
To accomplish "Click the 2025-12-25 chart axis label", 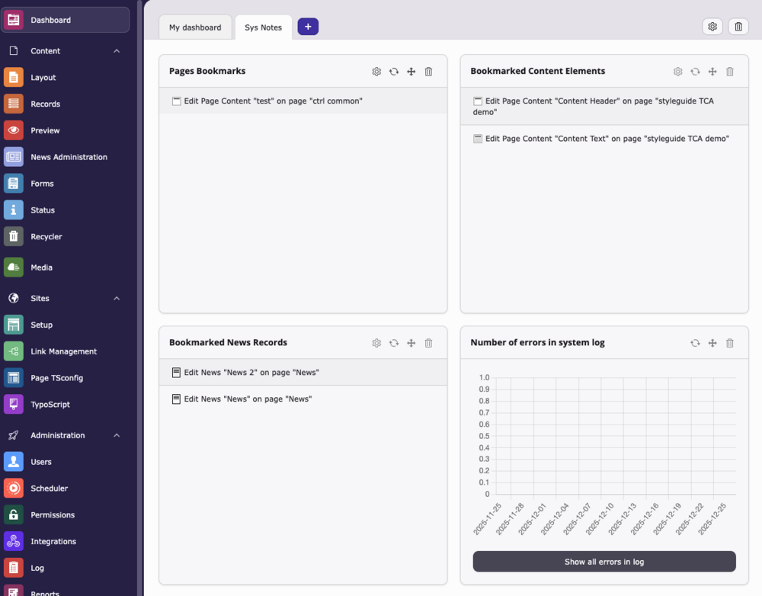I will 712,519.
